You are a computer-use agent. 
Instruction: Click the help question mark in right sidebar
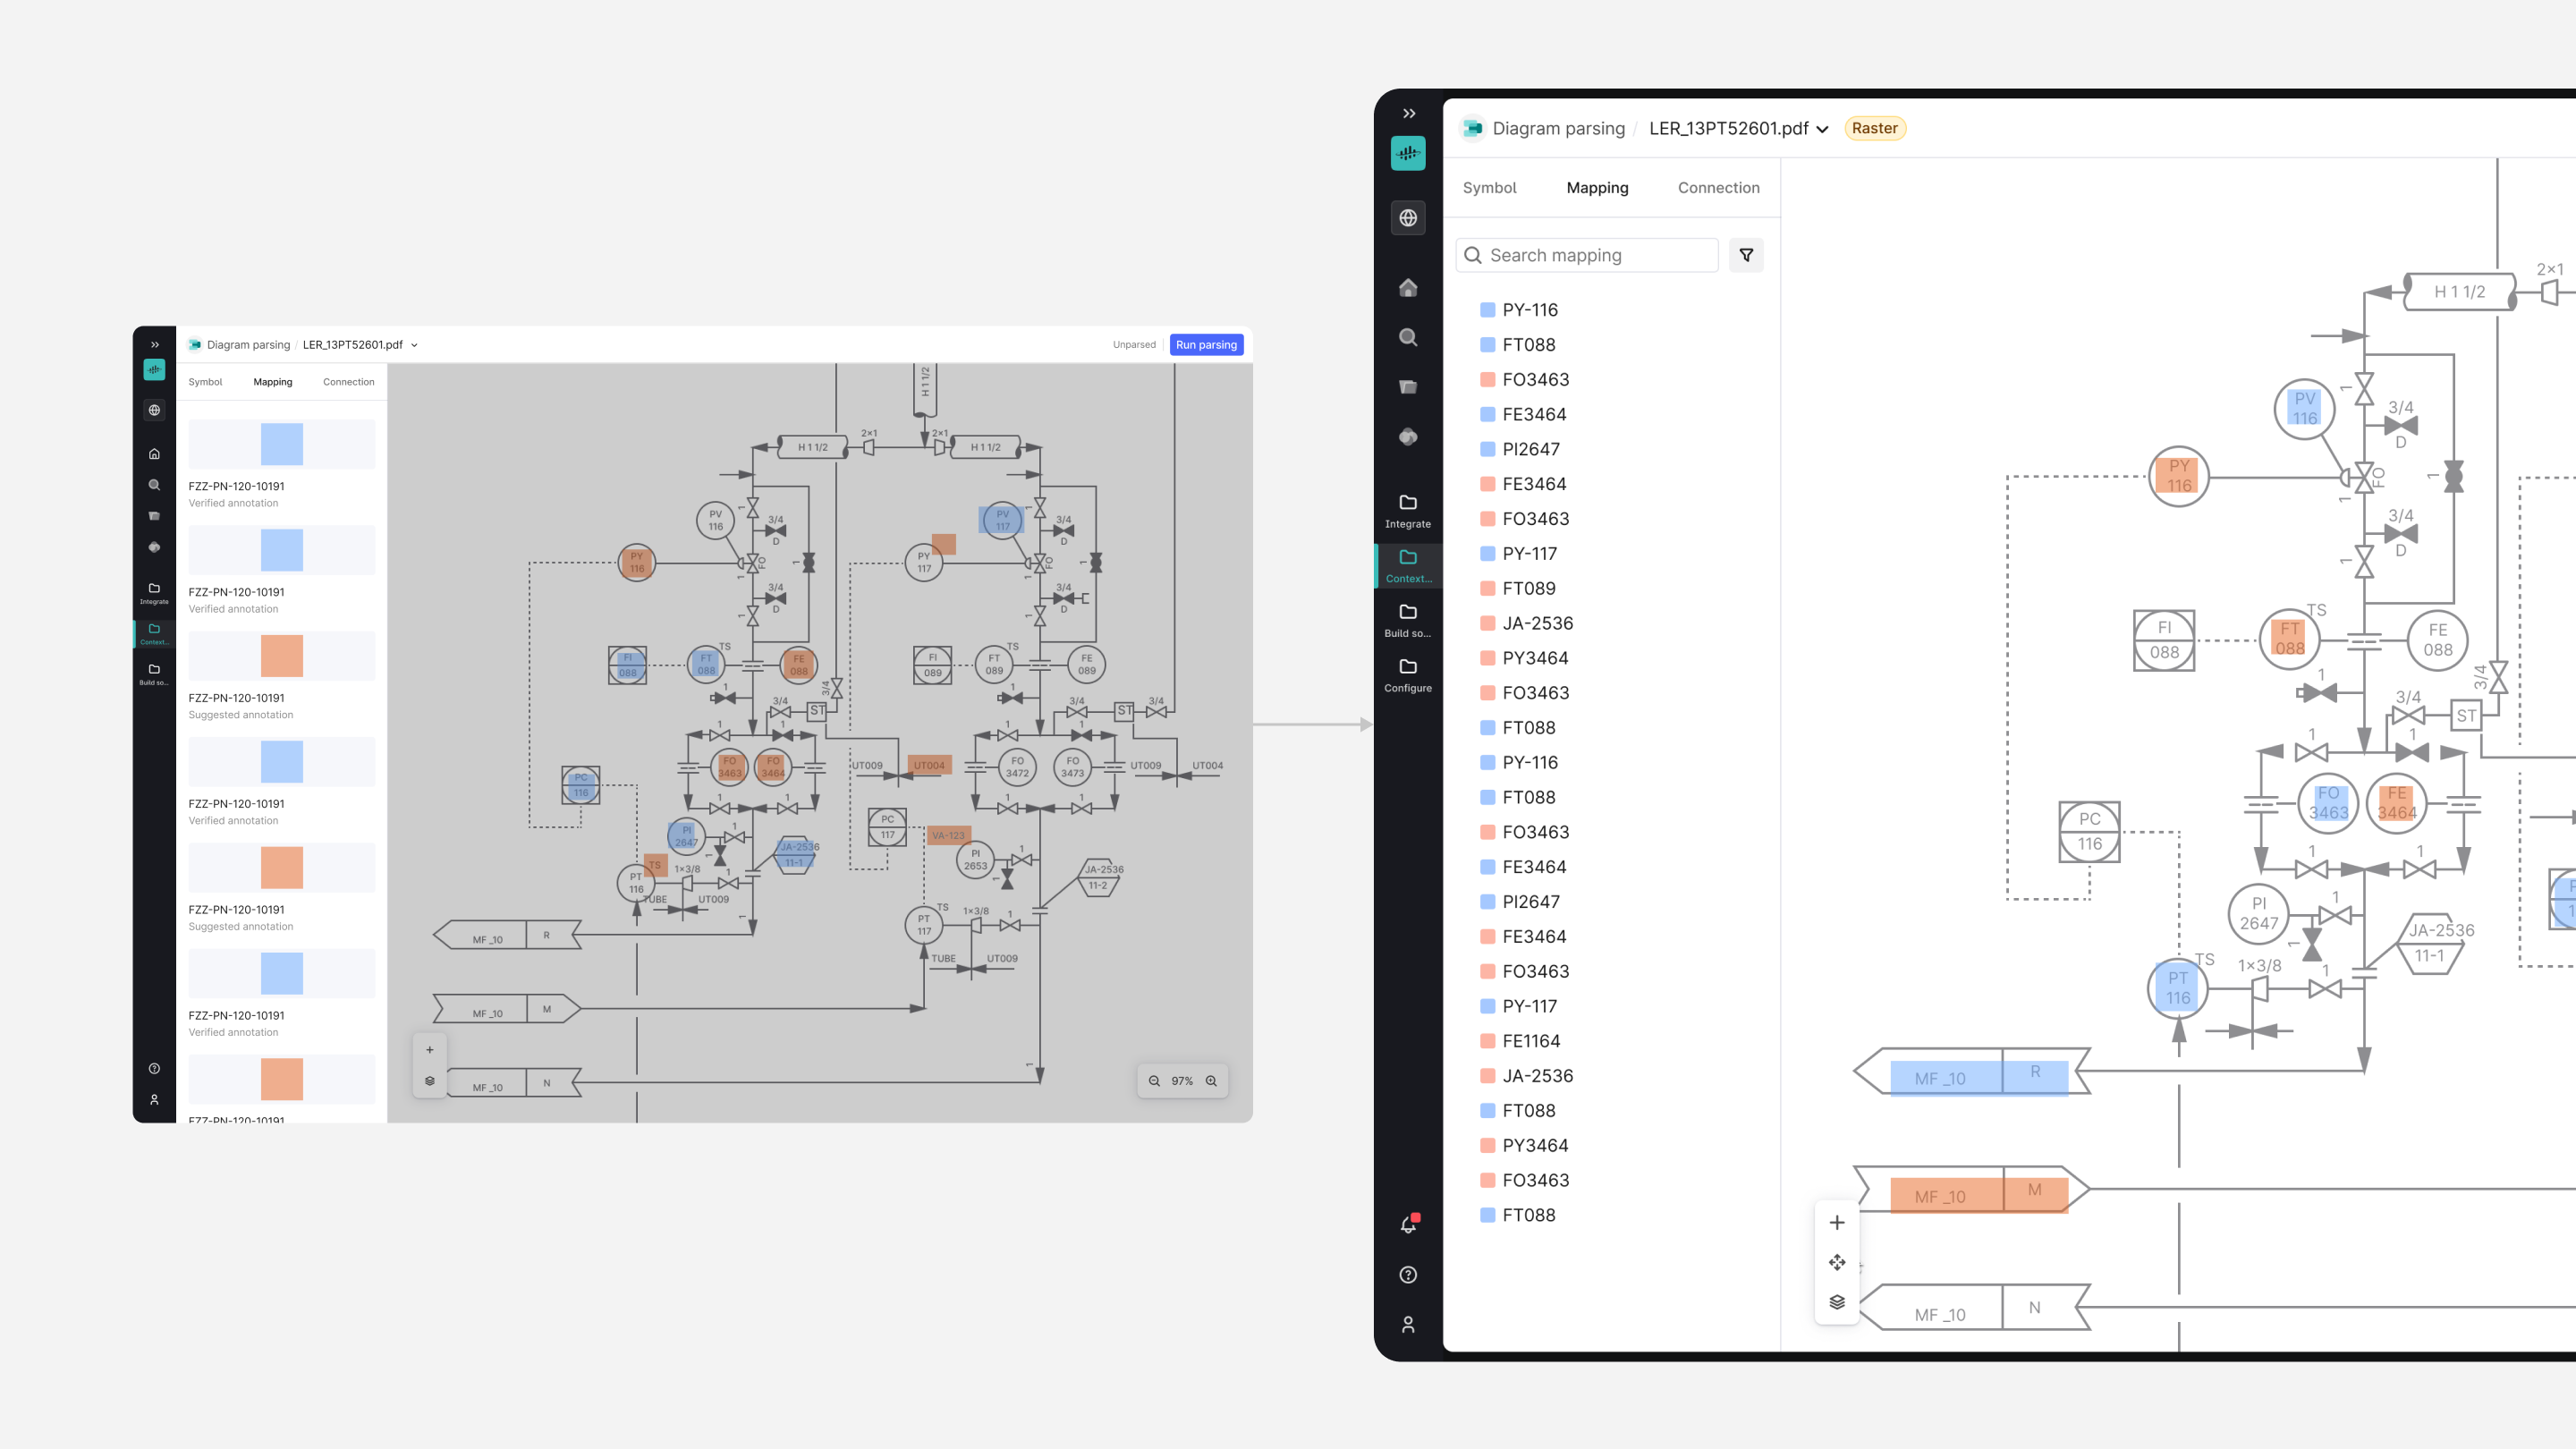1408,1274
